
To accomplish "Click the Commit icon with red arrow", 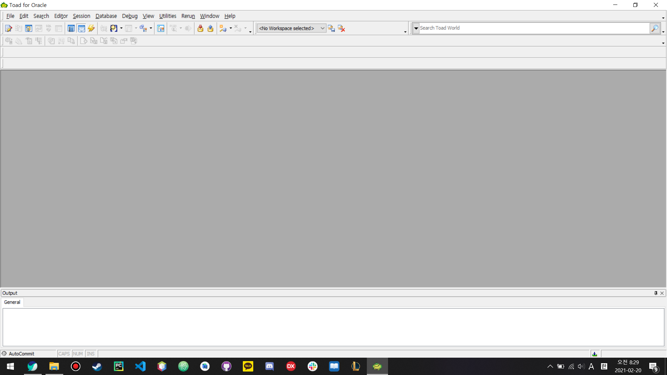I will 200,28.
